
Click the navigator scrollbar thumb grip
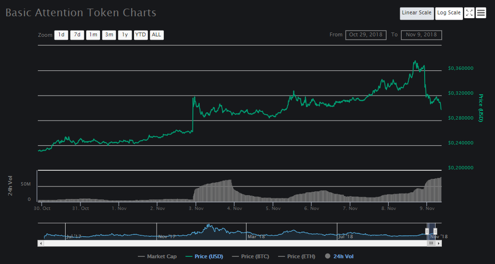coord(431,243)
